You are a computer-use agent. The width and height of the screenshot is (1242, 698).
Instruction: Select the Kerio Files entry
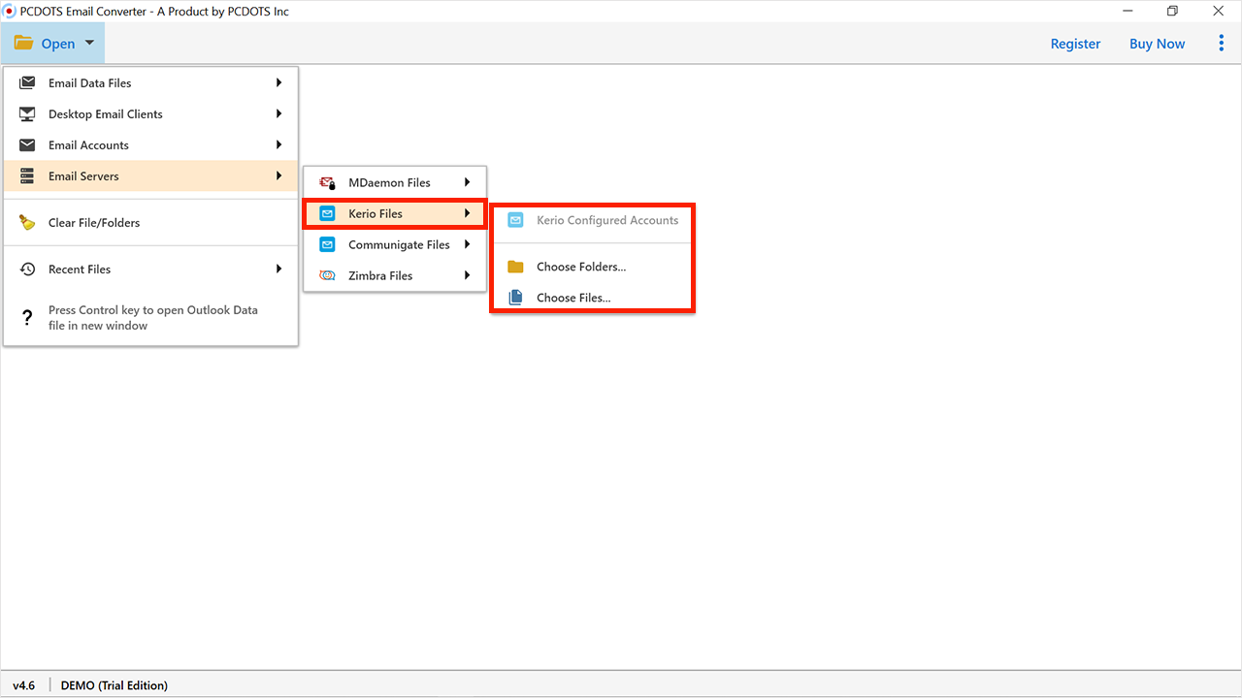tap(395, 213)
